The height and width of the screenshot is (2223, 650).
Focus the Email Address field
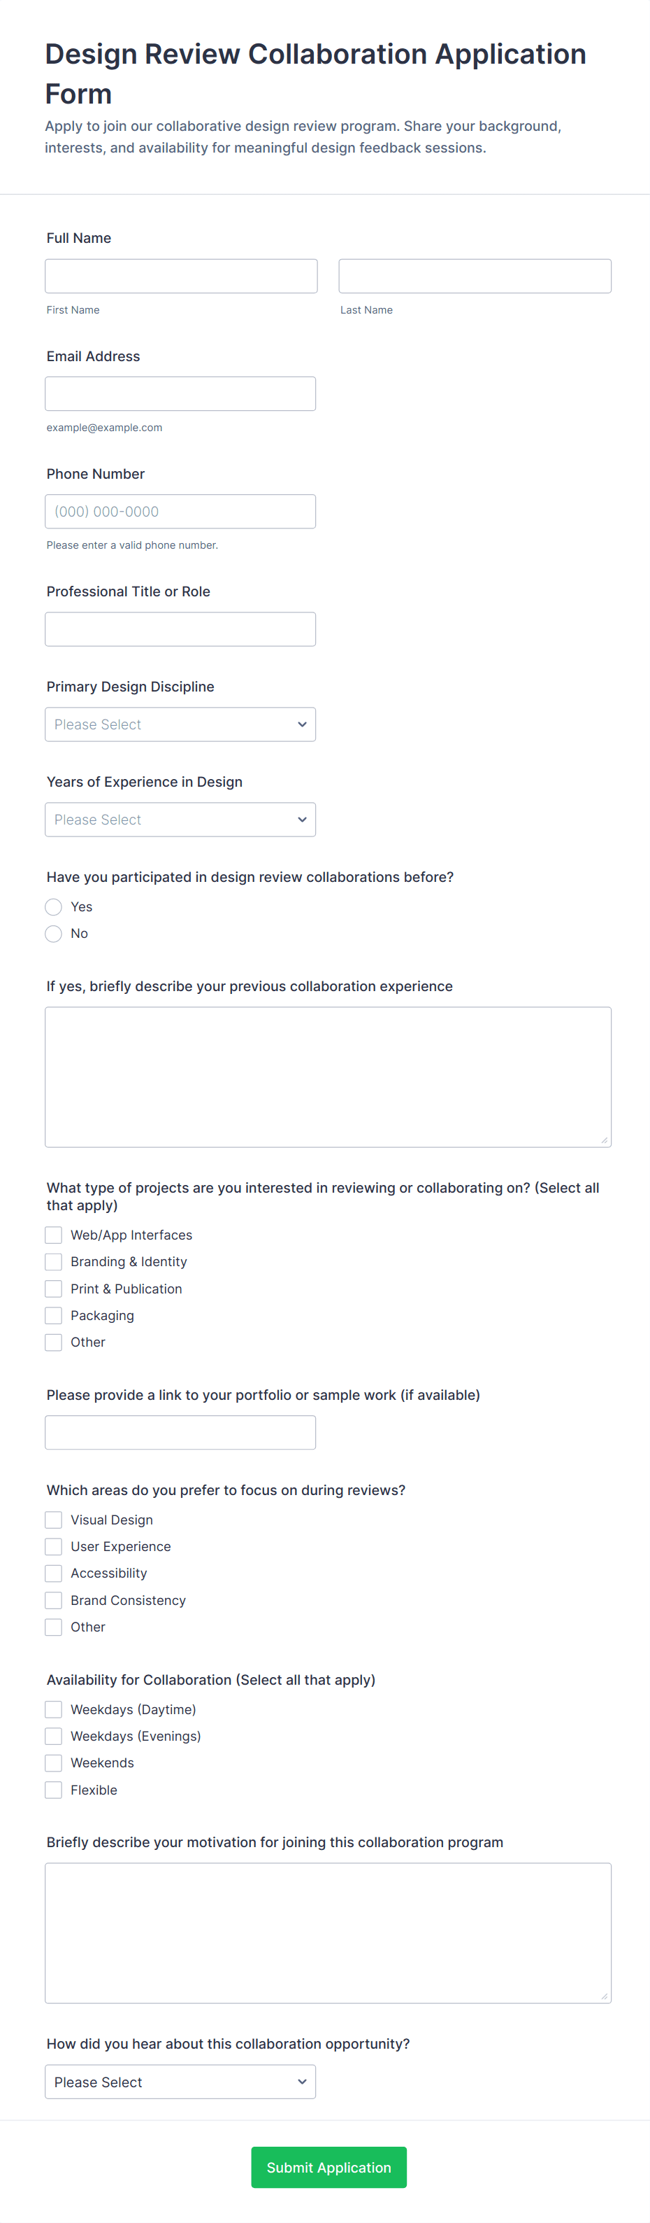pyautogui.click(x=180, y=393)
